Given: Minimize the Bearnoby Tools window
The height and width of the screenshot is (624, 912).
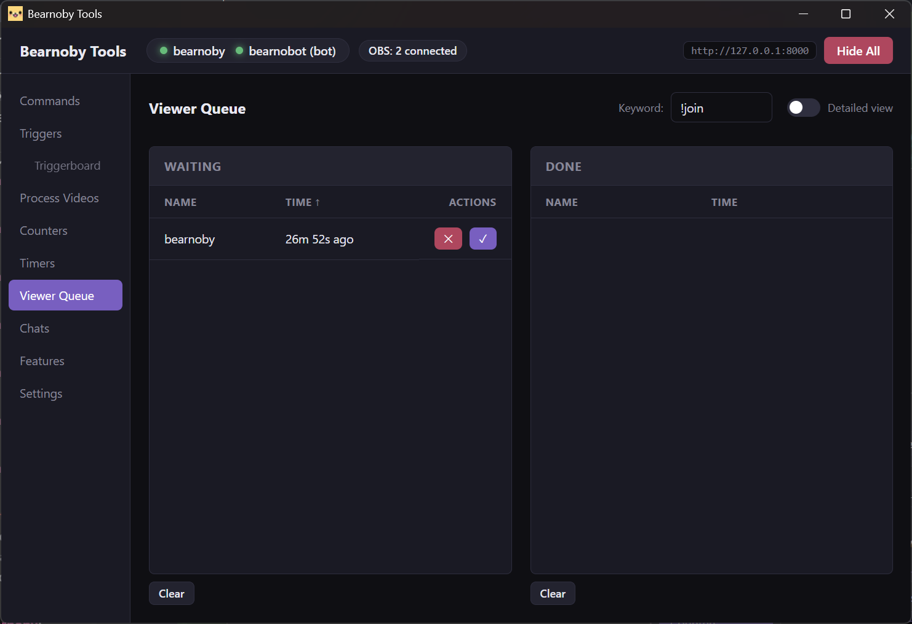Looking at the screenshot, I should 803,14.
